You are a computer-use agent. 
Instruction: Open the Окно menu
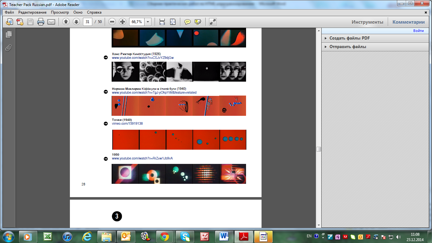pyautogui.click(x=78, y=12)
